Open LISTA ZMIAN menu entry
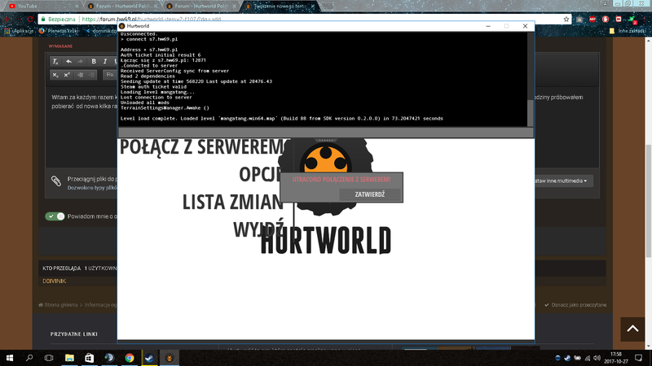Screen dimensions: 652x366 coord(233,202)
